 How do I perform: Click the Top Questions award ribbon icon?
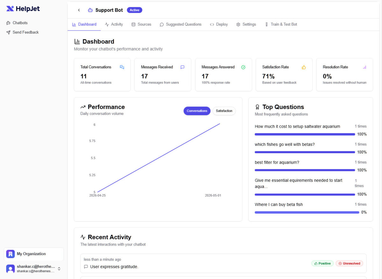258,107
